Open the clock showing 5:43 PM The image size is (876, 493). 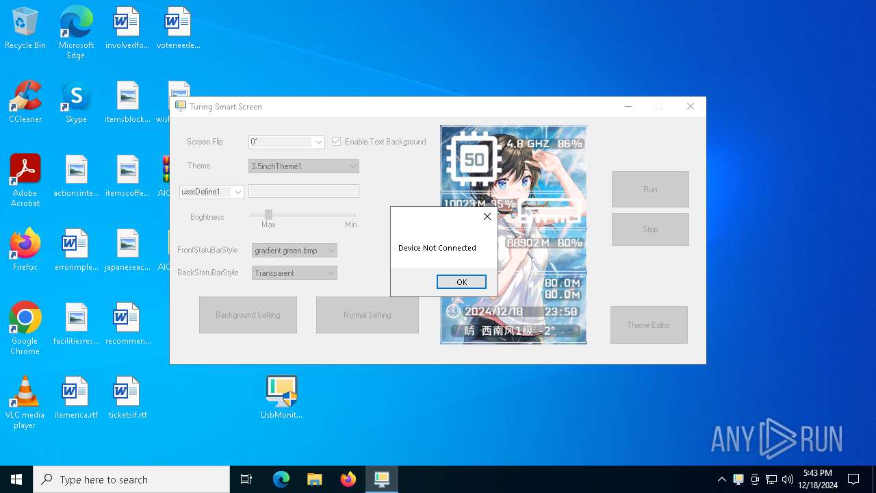818,479
